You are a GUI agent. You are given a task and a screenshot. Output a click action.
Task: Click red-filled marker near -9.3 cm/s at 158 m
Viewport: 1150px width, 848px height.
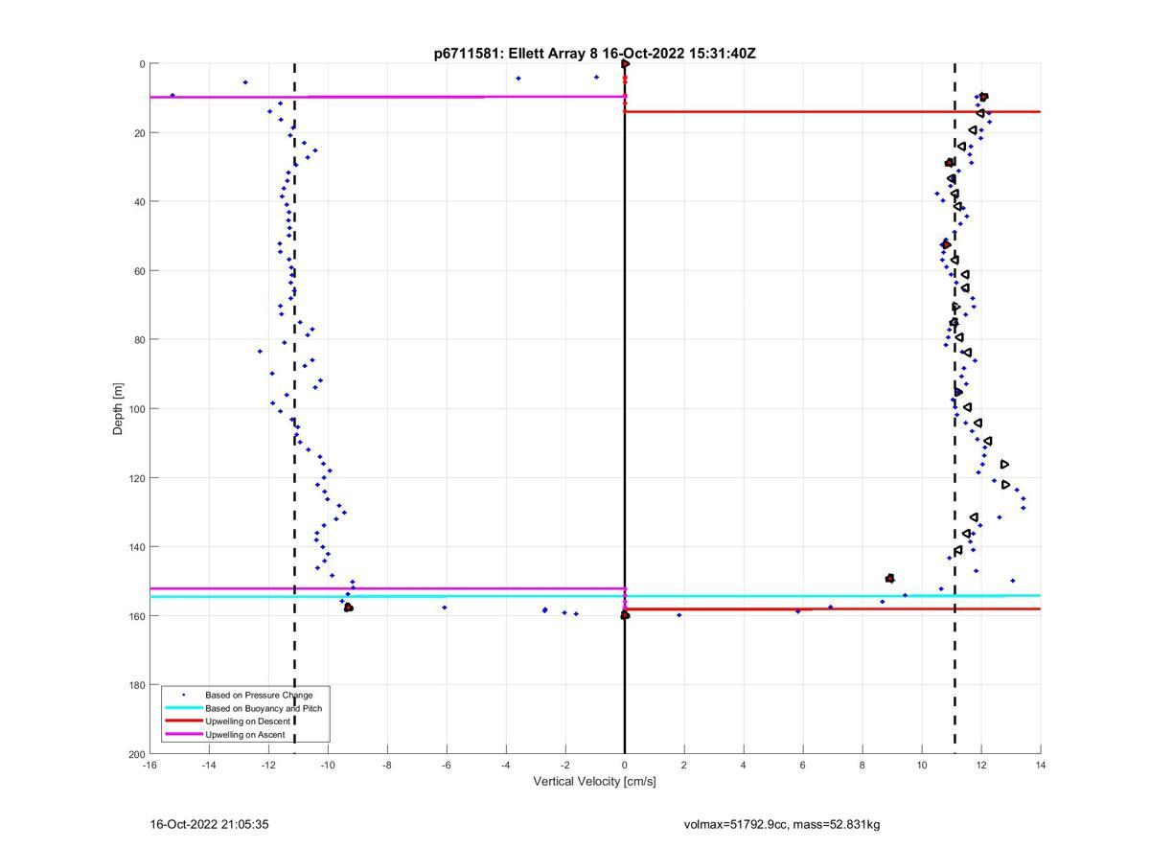pyautogui.click(x=349, y=607)
